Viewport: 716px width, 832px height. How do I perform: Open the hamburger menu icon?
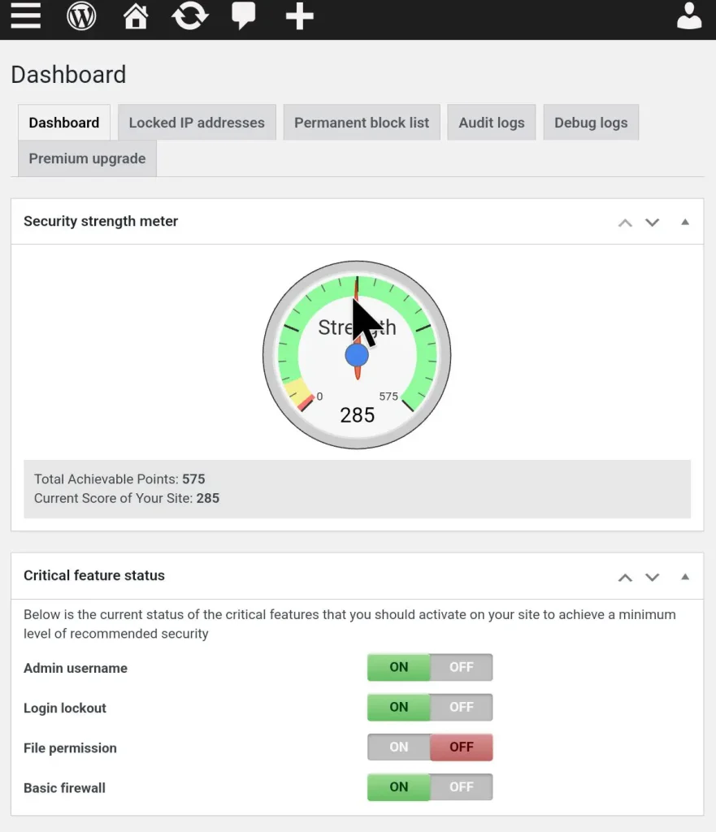[25, 16]
